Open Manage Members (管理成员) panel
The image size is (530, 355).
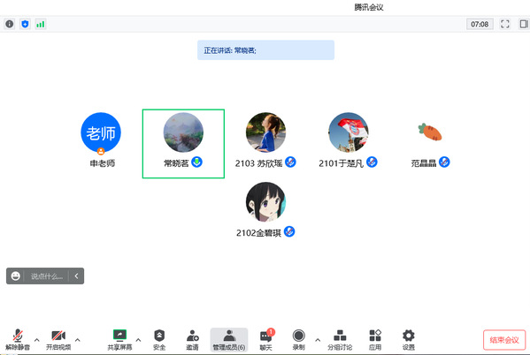tap(229, 340)
